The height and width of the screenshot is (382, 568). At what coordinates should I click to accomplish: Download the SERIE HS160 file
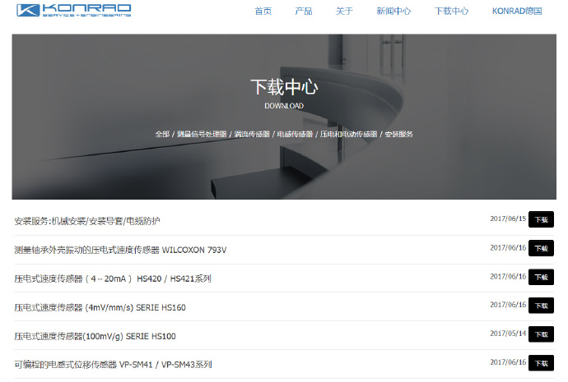point(541,306)
